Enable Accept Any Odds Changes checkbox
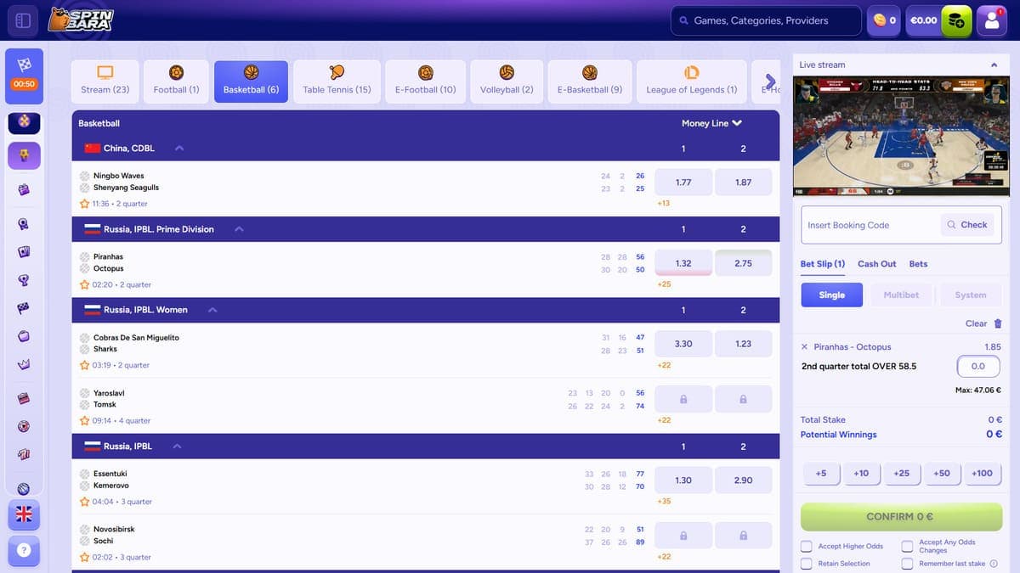Image resolution: width=1020 pixels, height=573 pixels. pyautogui.click(x=907, y=546)
